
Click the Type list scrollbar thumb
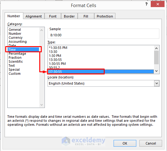tap(156, 58)
